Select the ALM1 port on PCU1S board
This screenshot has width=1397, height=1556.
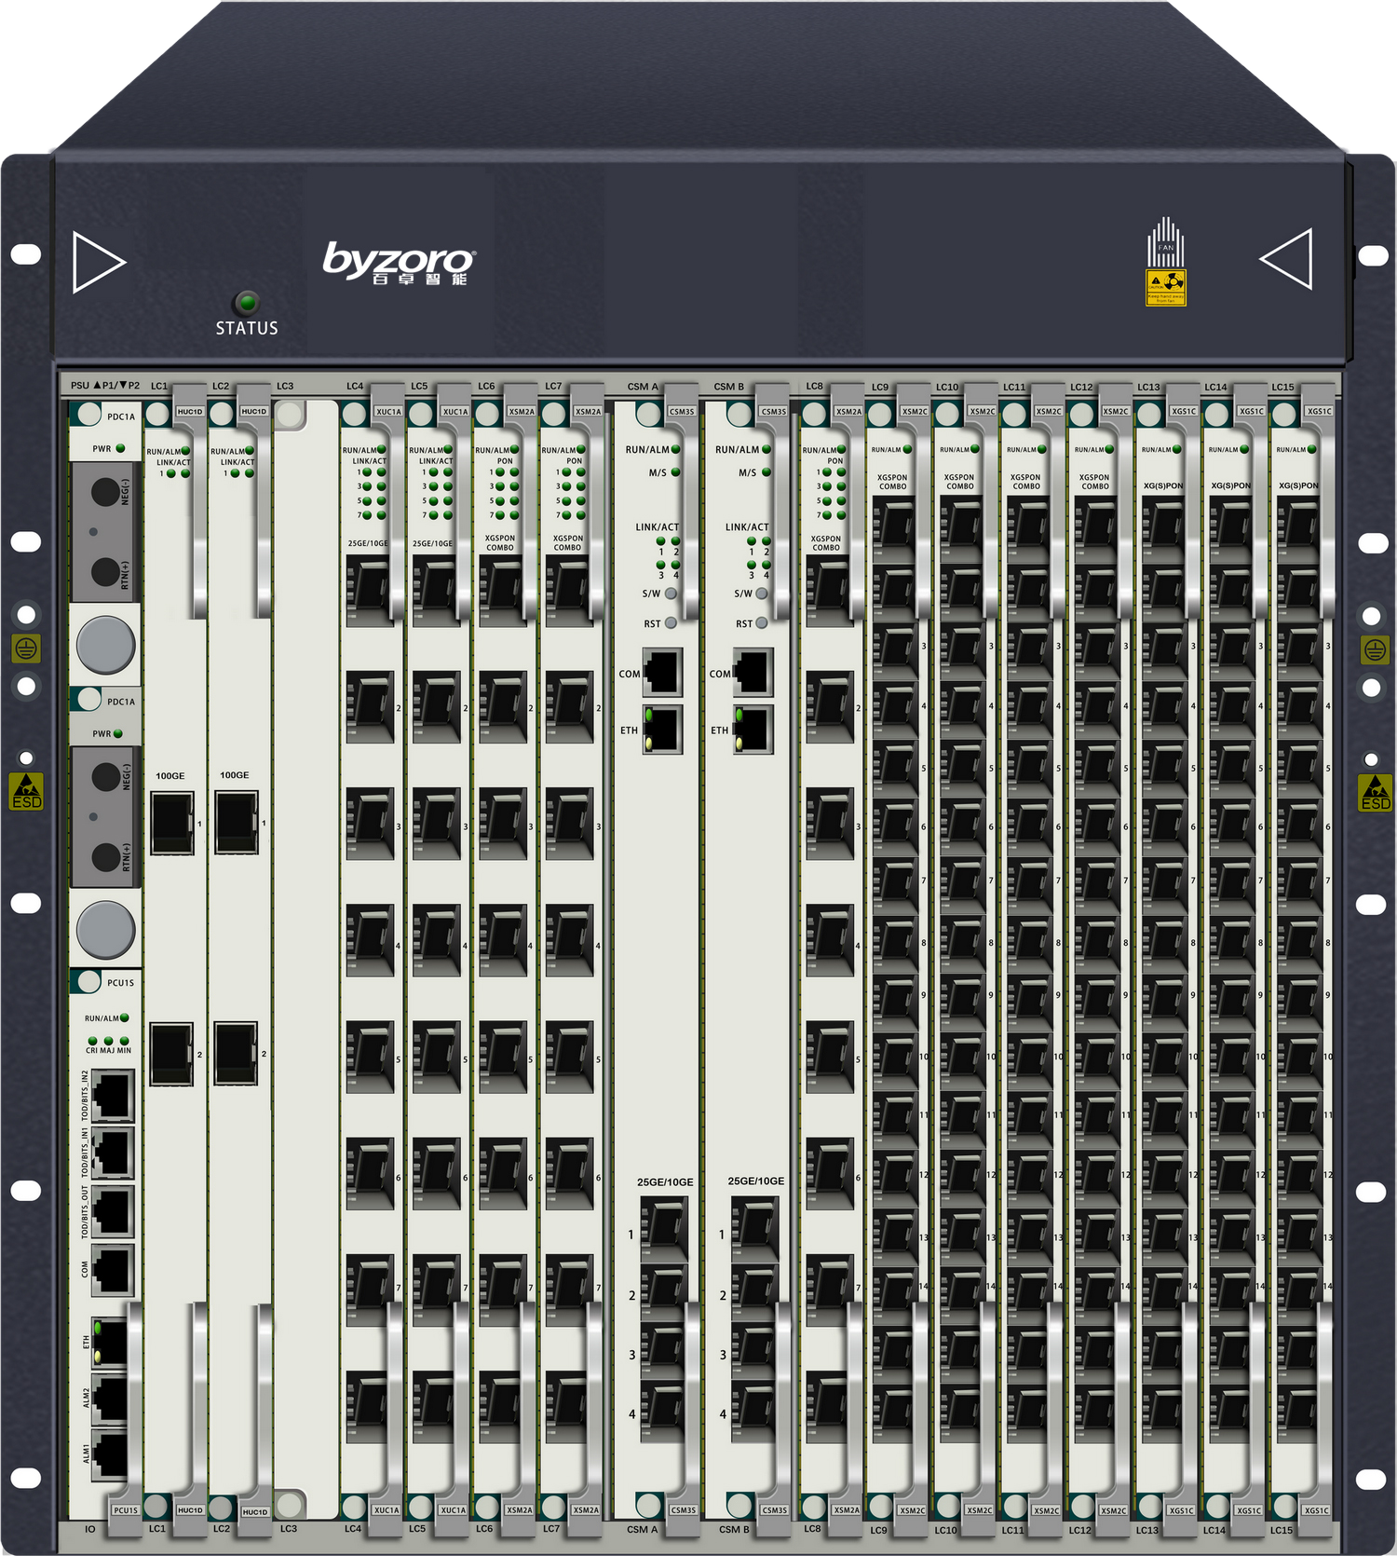click(x=110, y=1454)
